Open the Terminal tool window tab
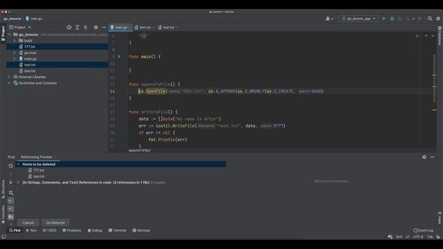 pyautogui.click(x=117, y=230)
